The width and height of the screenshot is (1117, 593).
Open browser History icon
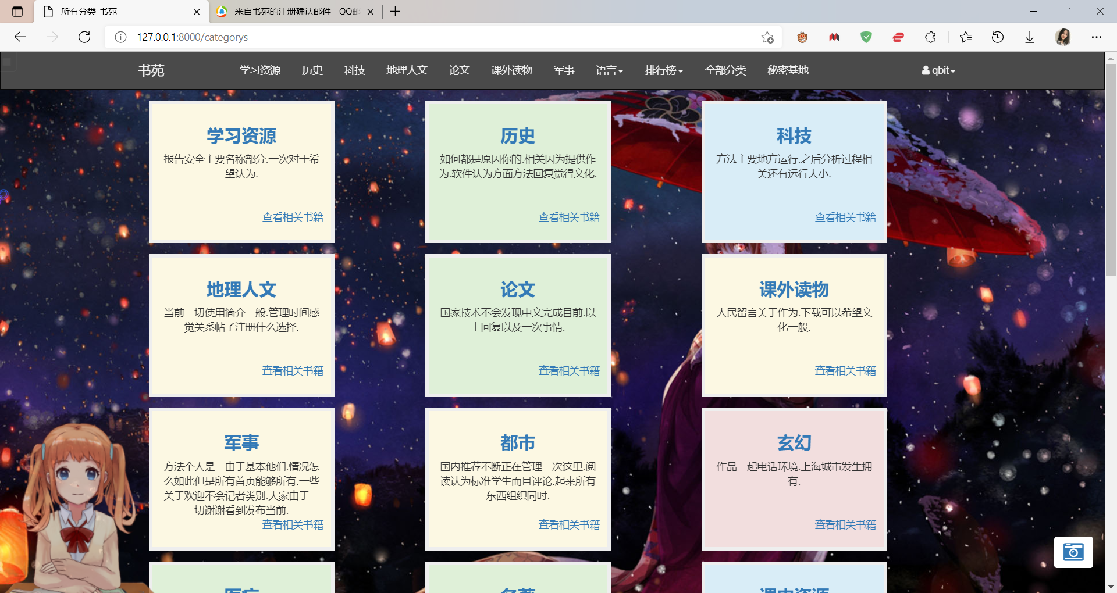998,37
